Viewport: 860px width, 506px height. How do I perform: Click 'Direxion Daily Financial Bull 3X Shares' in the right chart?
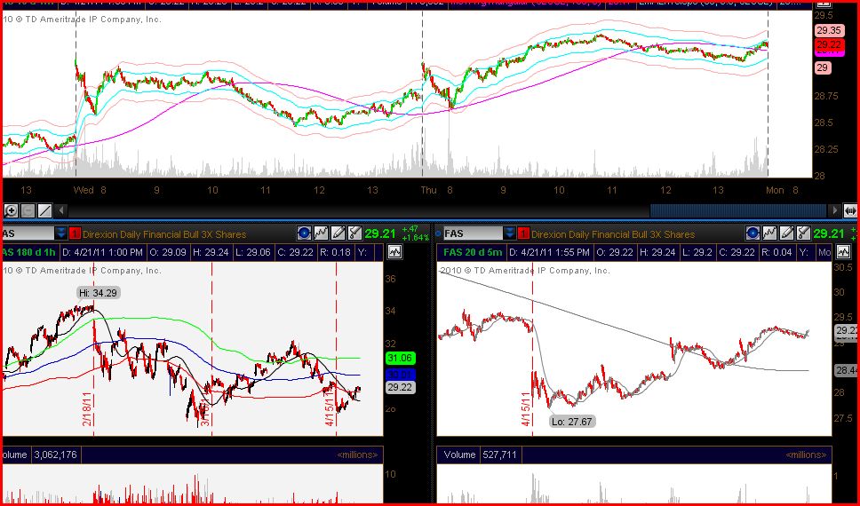[x=613, y=234]
